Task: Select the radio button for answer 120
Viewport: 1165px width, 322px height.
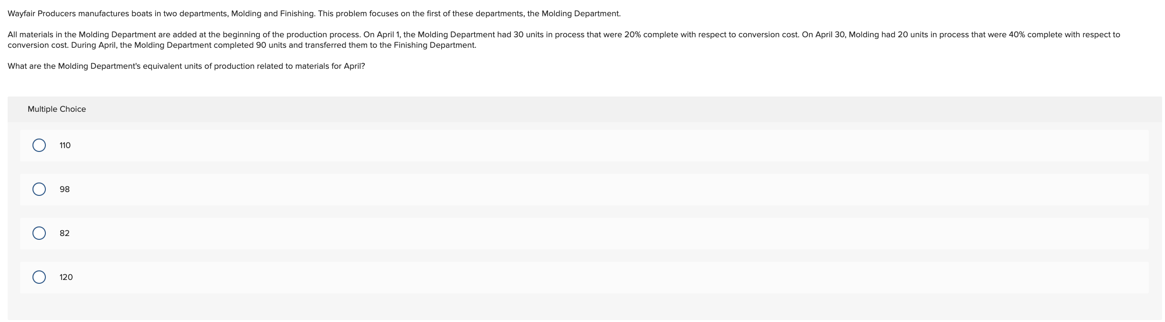Action: pos(40,277)
